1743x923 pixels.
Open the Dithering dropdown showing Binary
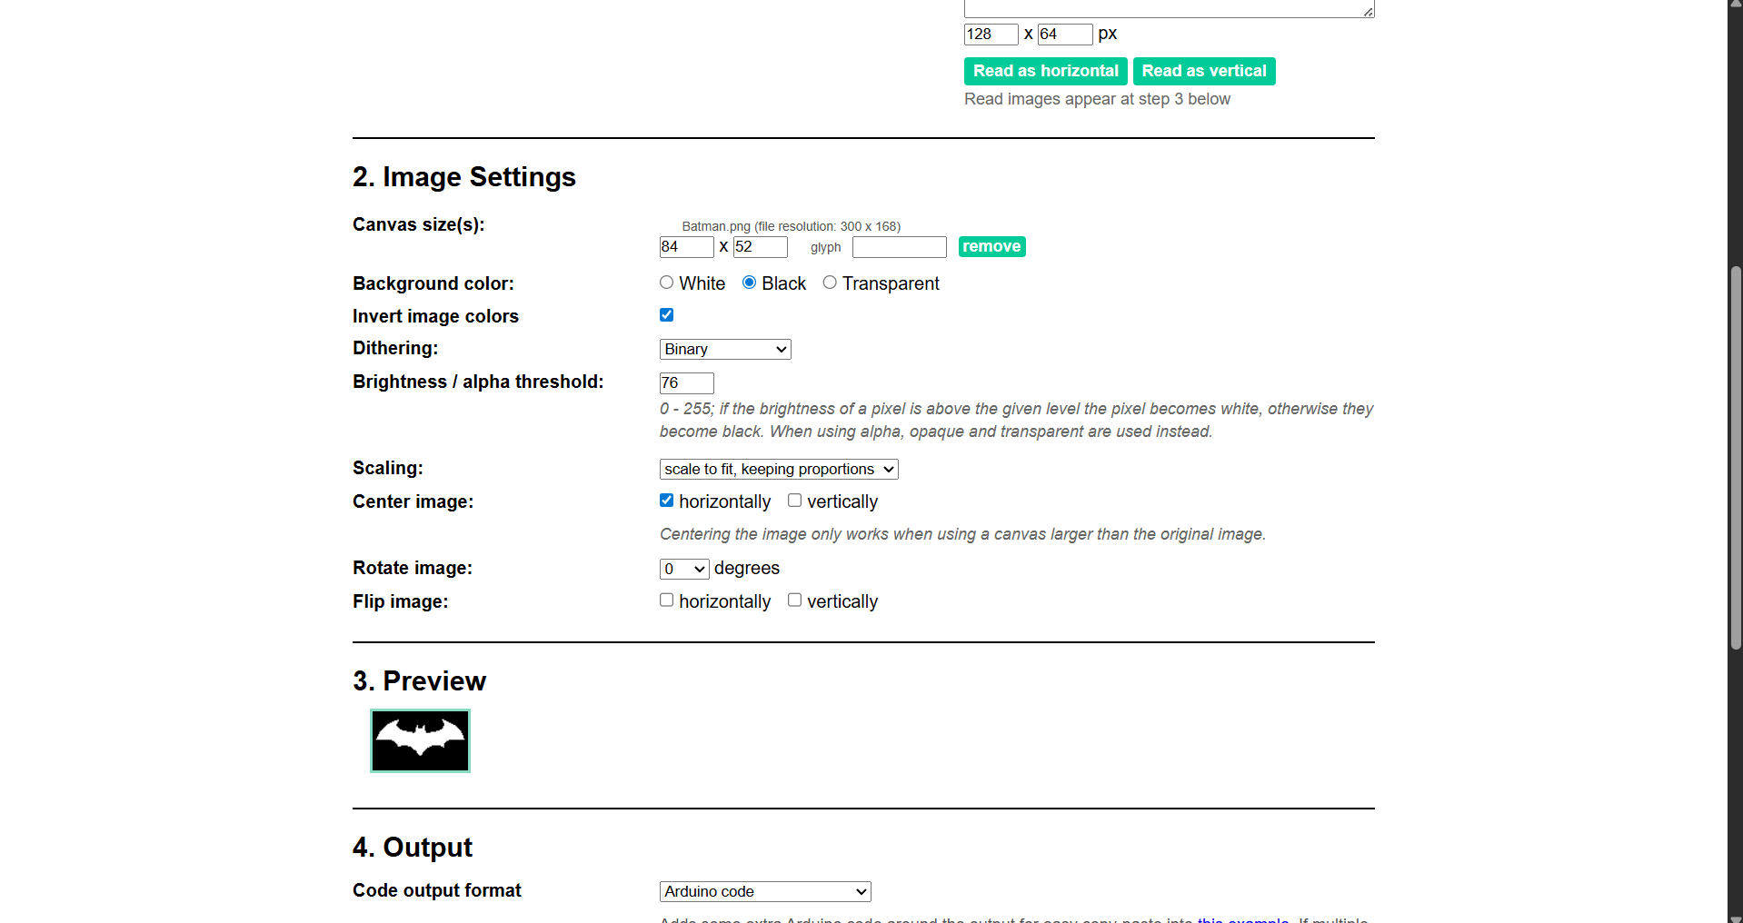tap(725, 350)
